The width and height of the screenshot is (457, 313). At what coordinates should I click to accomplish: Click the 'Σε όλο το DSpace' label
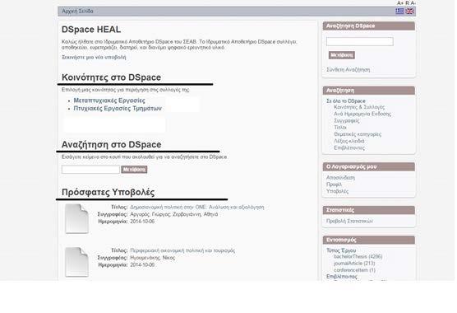pyautogui.click(x=346, y=100)
